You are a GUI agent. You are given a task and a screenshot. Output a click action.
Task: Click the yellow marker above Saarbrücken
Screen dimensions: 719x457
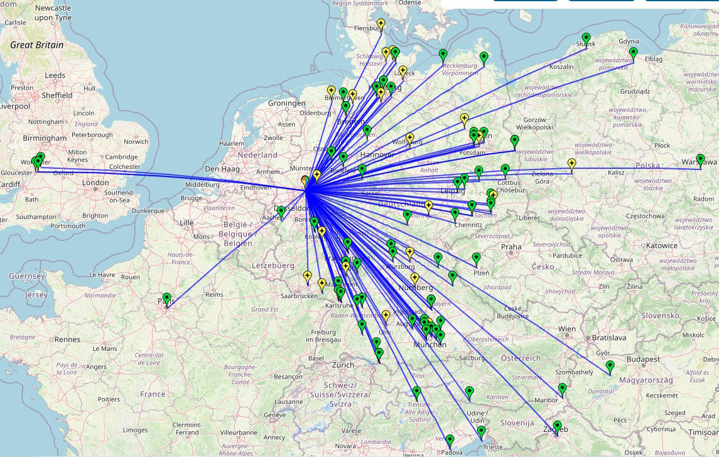[307, 276]
